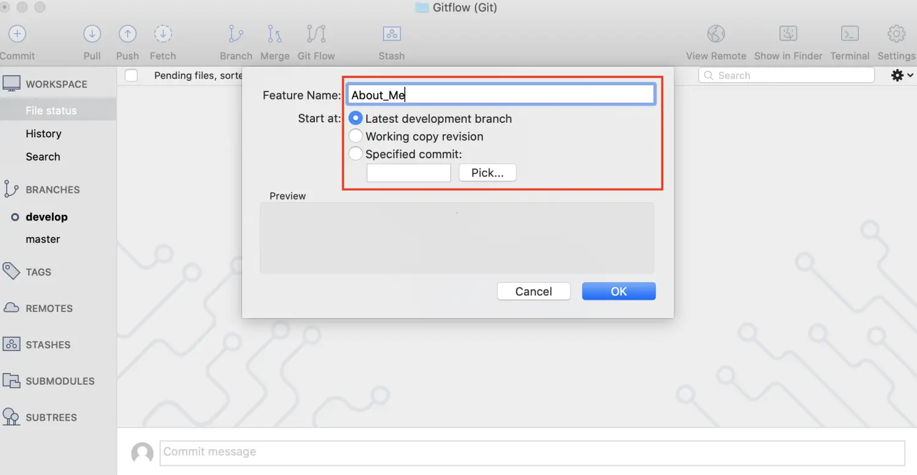The width and height of the screenshot is (917, 475).
Task: Click the WORKSPACE monitor icon
Action: [12, 84]
